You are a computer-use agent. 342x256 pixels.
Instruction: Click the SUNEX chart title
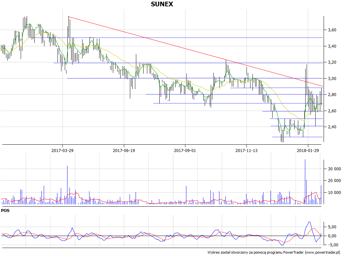pos(162,4)
